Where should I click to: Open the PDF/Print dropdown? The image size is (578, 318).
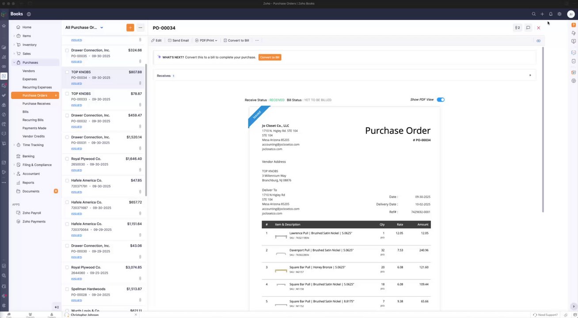(206, 40)
